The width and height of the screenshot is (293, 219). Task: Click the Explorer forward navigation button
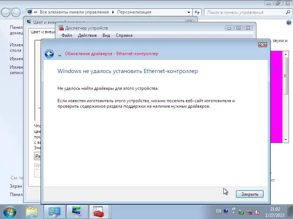[x=16, y=12]
